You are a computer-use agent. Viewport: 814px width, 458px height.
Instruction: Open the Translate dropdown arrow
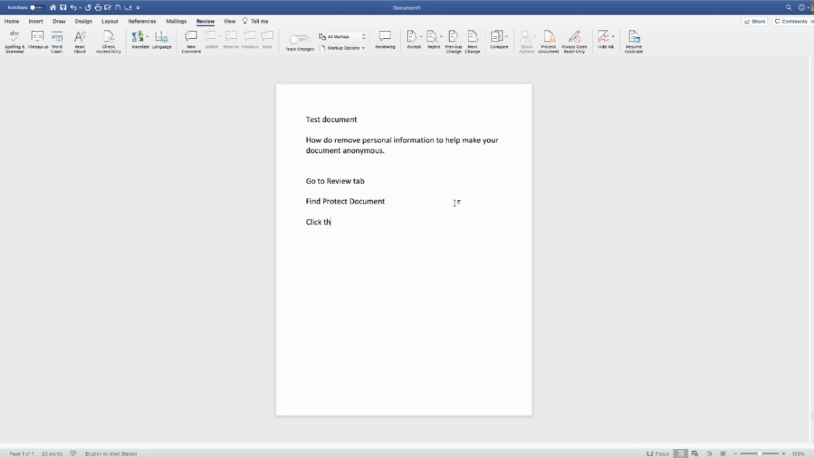click(148, 36)
